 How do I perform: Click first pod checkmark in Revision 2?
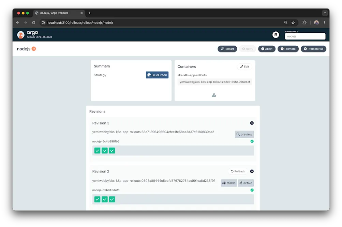click(x=97, y=199)
